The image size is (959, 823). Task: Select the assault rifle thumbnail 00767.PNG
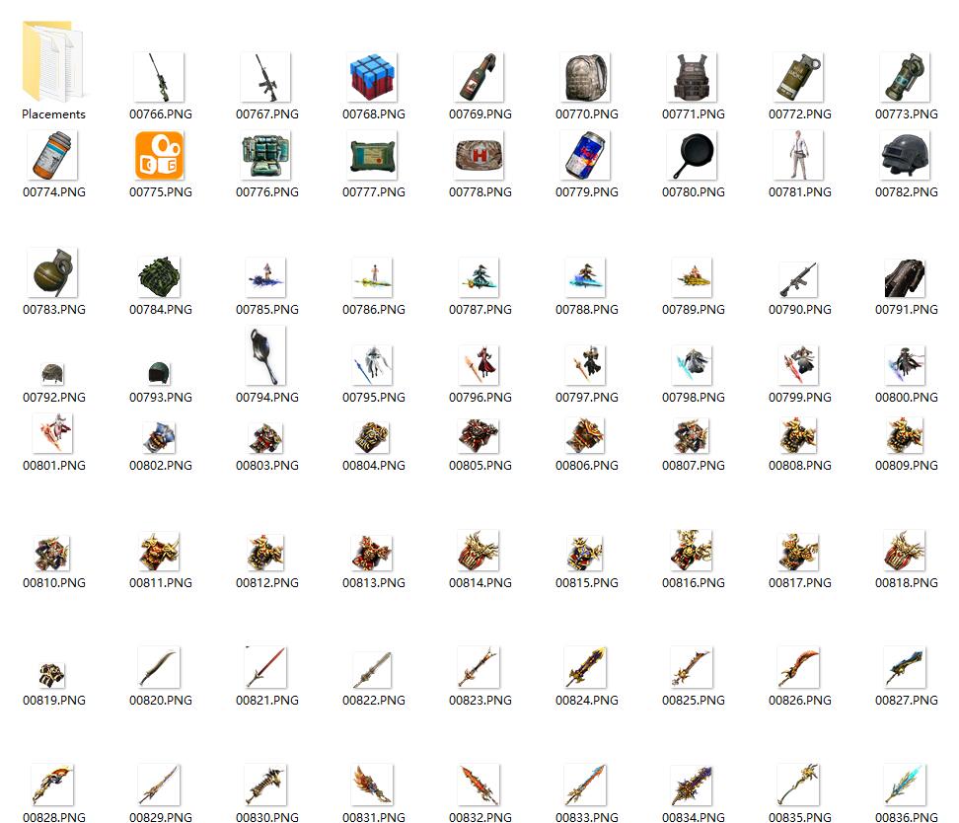pos(265,77)
